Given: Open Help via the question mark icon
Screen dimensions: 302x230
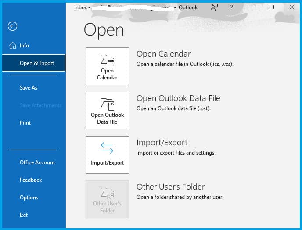Looking at the screenshot, I should (x=231, y=7).
